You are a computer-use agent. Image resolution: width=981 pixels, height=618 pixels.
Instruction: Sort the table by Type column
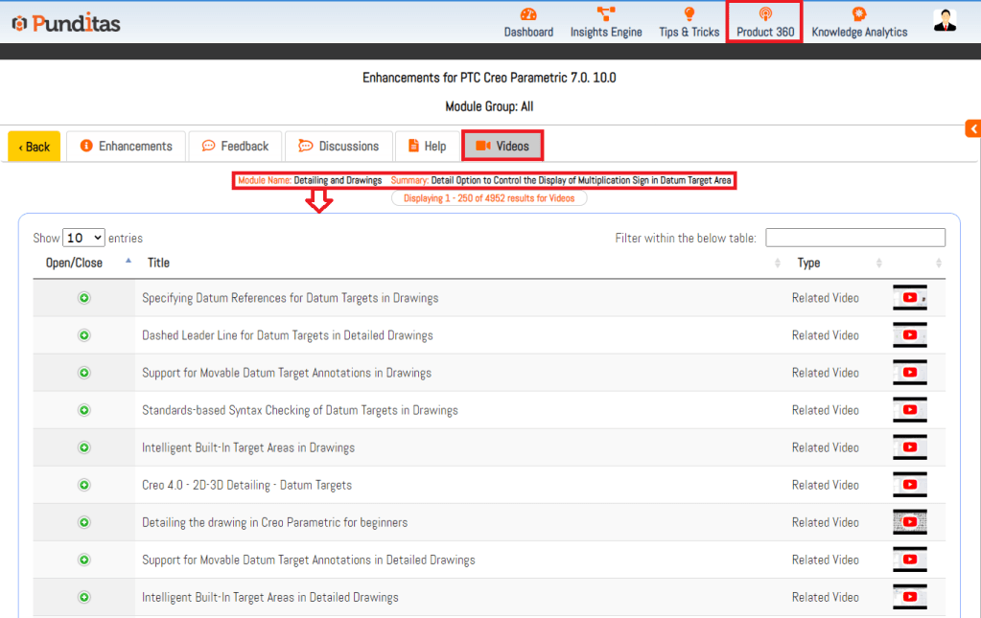coord(808,263)
